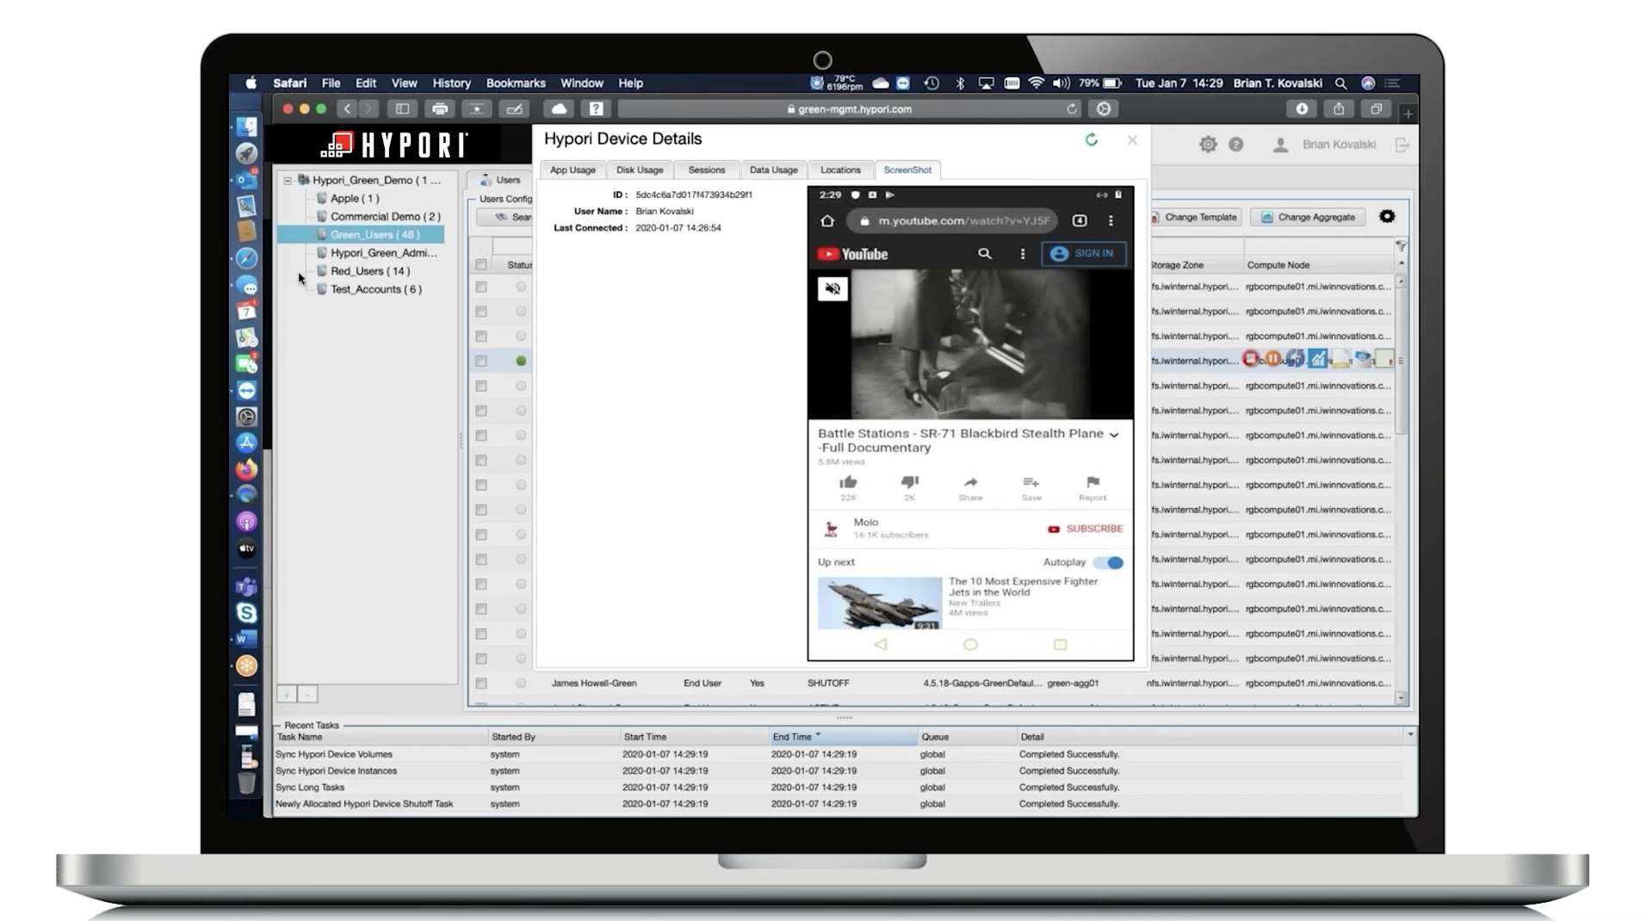This screenshot has width=1646, height=921.
Task: Click the red stop action icon in highlighted row
Action: [x=1251, y=359]
